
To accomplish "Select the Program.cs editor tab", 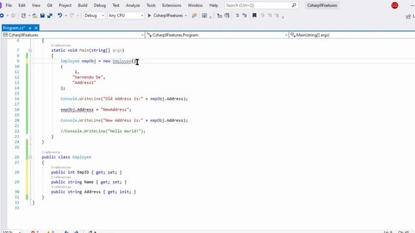I will point(14,28).
